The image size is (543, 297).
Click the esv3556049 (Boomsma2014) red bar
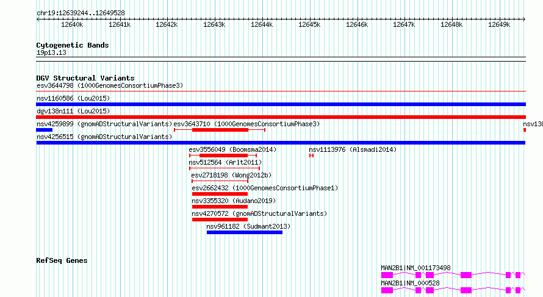click(x=223, y=156)
